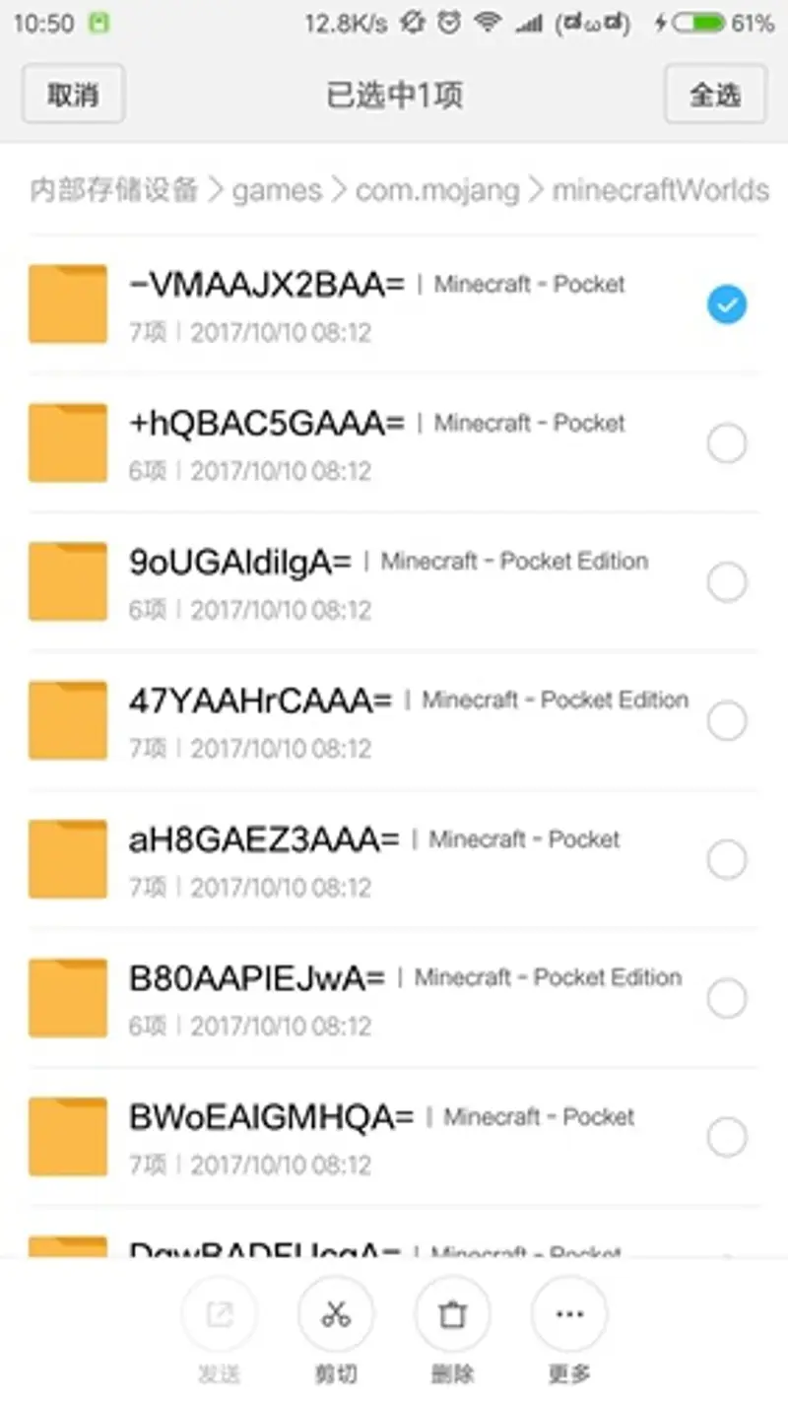Image resolution: width=788 pixels, height=1402 pixels.
Task: Tap the send (发送) share icon
Action: pos(219,1314)
